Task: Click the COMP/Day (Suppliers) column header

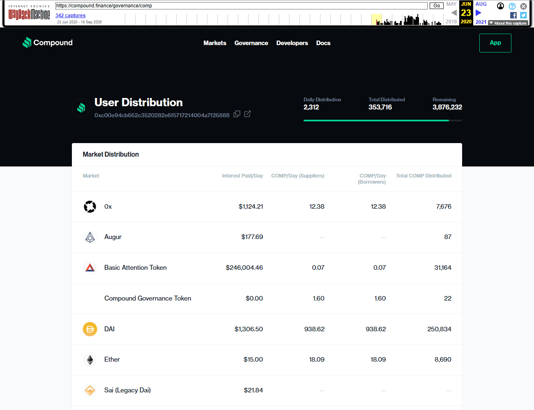Action: point(298,176)
